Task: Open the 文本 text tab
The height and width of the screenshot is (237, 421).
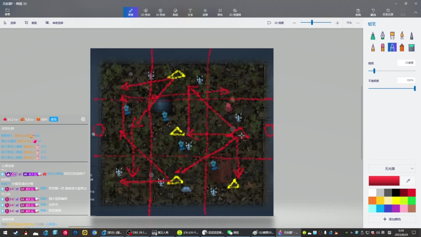Action: [190, 12]
